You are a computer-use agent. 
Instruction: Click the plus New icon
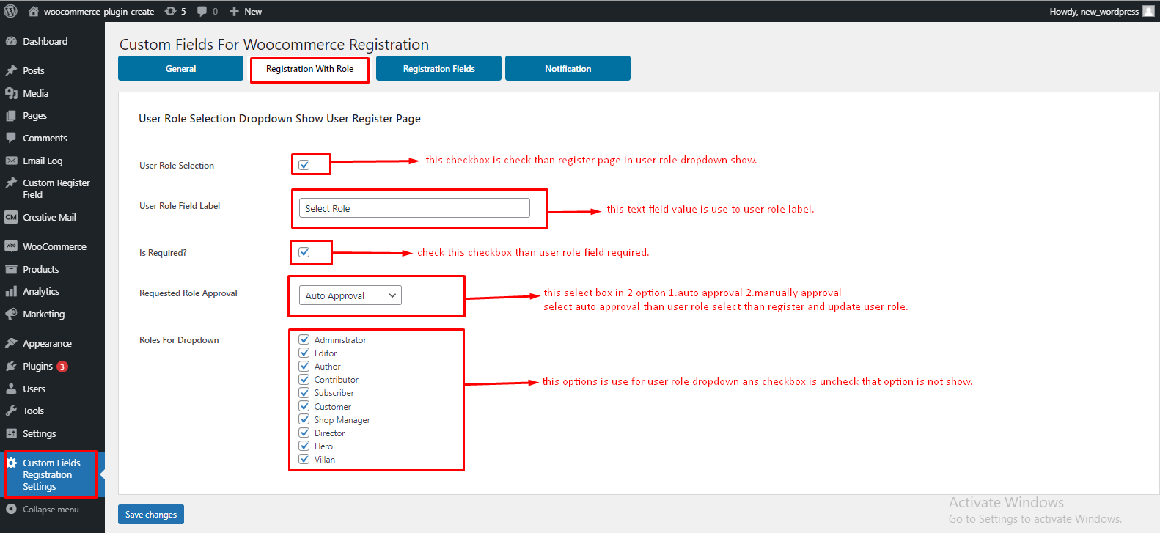[x=234, y=11]
